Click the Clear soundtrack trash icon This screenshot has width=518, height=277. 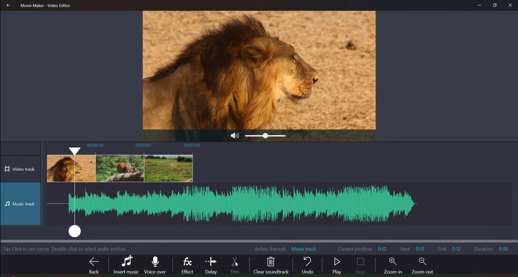click(271, 262)
